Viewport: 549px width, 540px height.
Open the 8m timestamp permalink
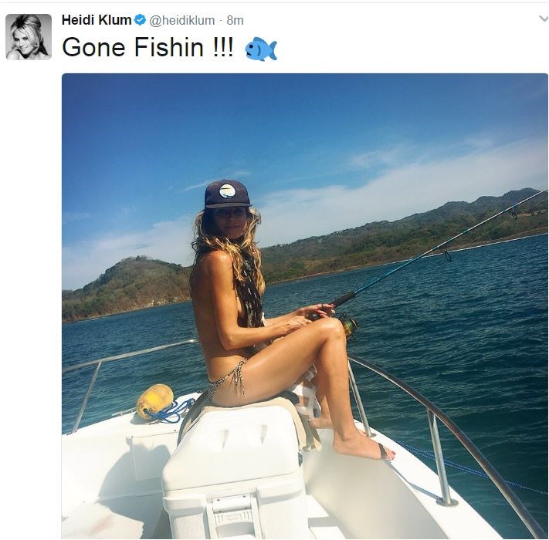point(235,20)
